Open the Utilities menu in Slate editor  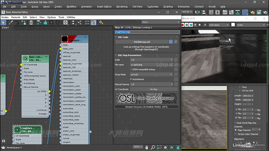pos(71,17)
